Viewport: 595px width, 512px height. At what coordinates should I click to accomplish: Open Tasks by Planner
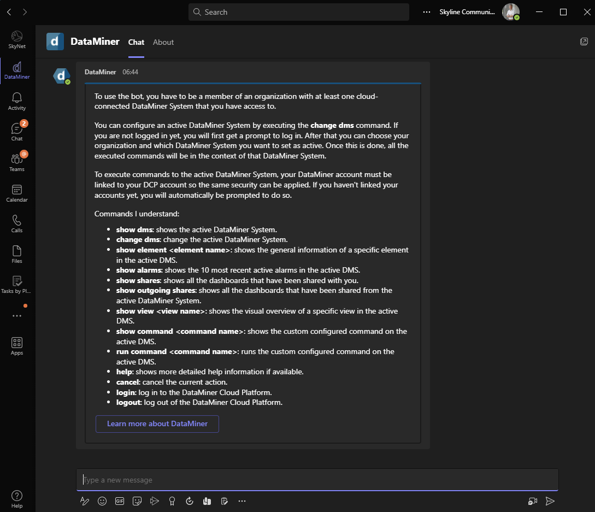[16, 285]
